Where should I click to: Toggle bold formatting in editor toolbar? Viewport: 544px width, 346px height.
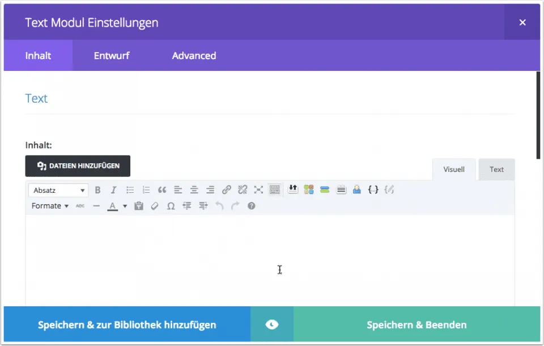point(97,190)
